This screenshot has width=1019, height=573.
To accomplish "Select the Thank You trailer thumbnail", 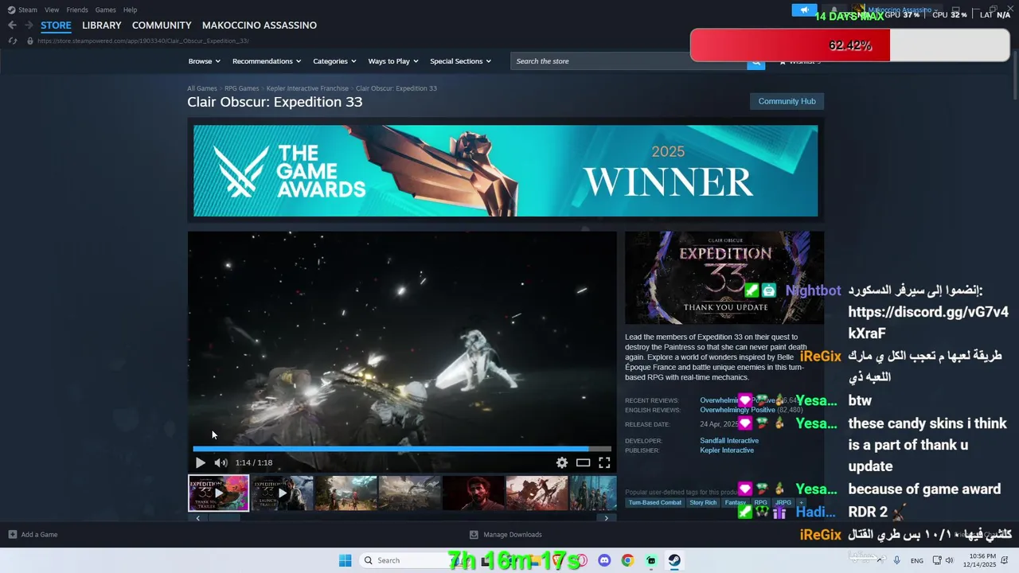I will click(218, 493).
